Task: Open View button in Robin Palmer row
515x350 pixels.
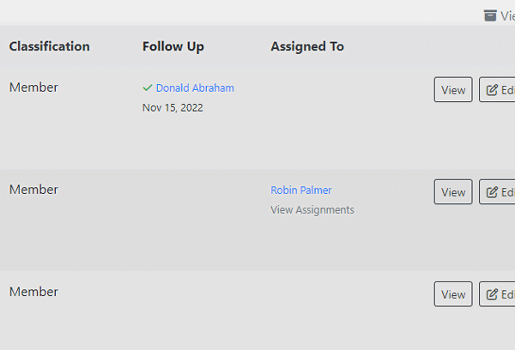Action: [x=453, y=192]
